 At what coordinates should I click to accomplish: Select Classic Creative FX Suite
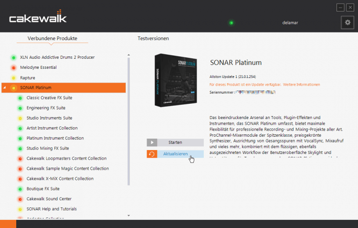pyautogui.click(x=49, y=98)
